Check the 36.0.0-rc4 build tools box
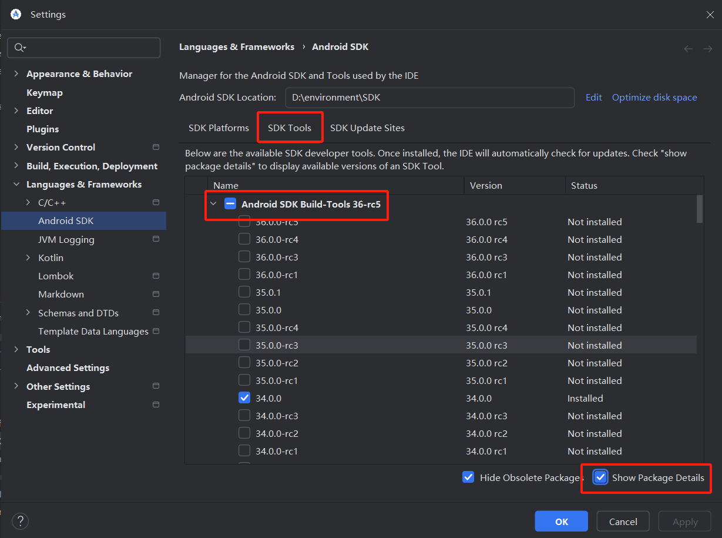Image resolution: width=722 pixels, height=538 pixels. point(244,239)
